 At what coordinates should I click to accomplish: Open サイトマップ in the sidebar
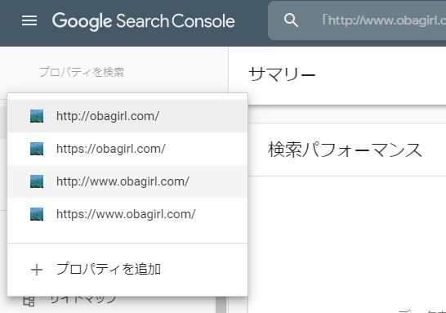(83, 299)
